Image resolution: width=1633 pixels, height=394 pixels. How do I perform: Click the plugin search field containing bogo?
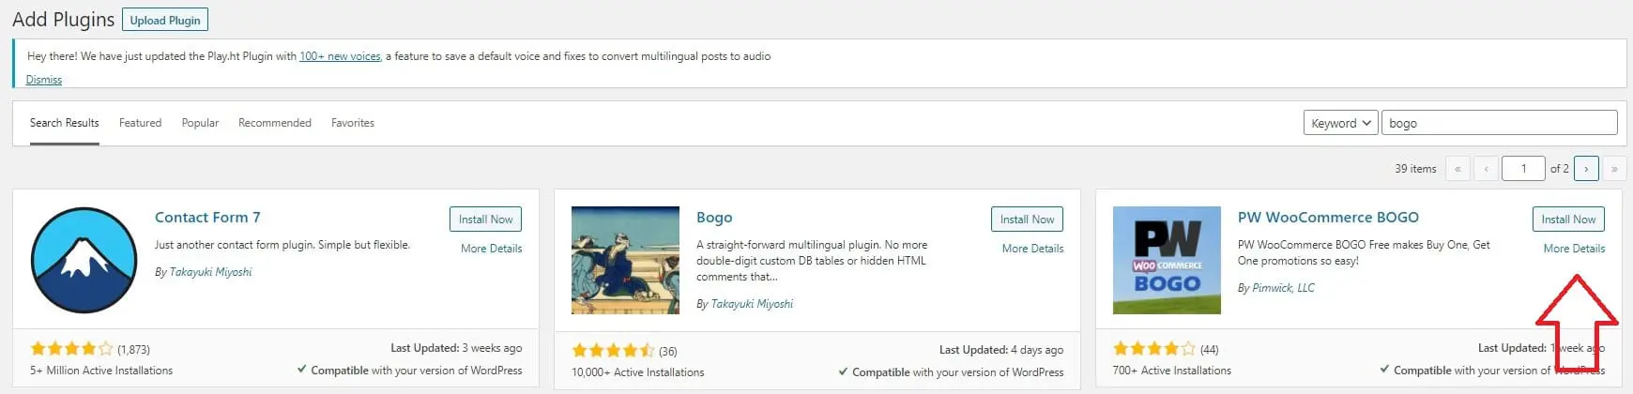click(1499, 123)
